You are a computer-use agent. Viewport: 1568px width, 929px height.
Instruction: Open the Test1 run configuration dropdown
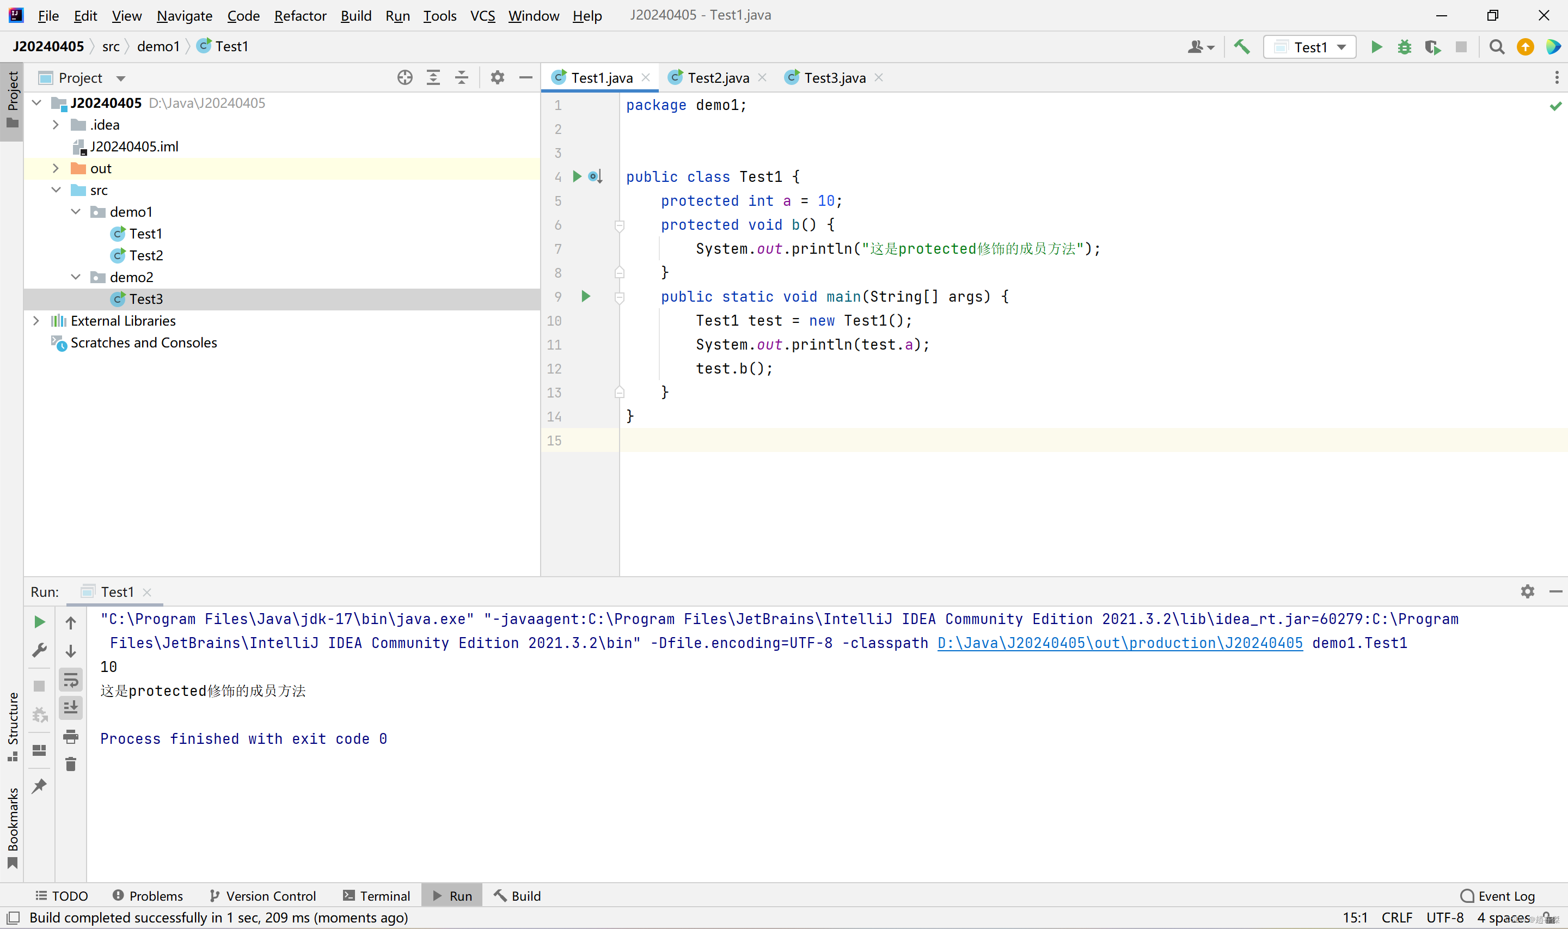tap(1309, 47)
